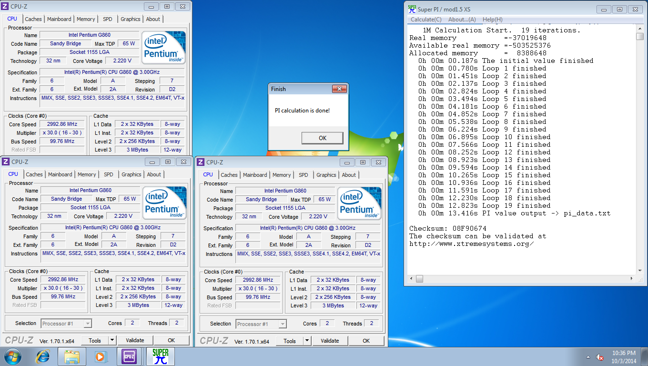Open Help(H) menu in Super PI

(493, 20)
